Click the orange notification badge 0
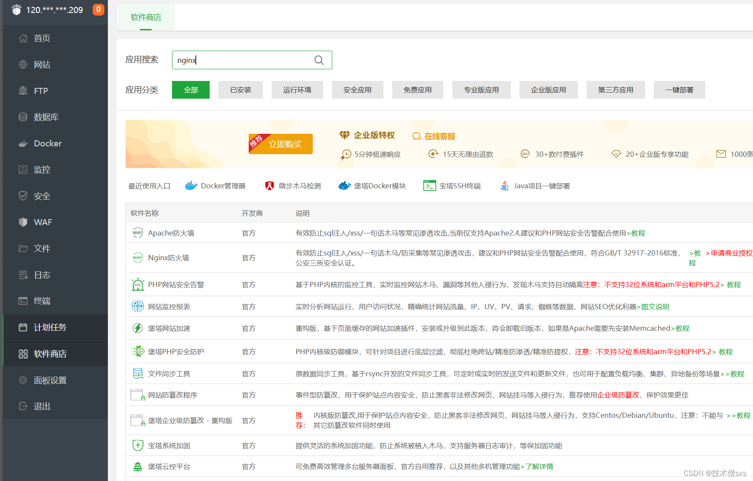The width and height of the screenshot is (753, 481). [98, 10]
